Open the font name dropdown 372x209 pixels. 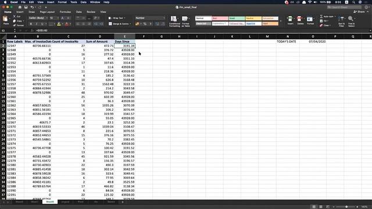coord(46,18)
